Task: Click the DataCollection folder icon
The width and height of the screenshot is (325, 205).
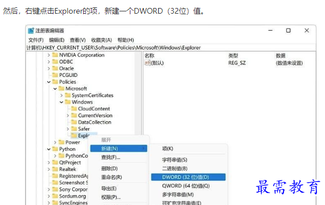Action: pyautogui.click(x=74, y=122)
